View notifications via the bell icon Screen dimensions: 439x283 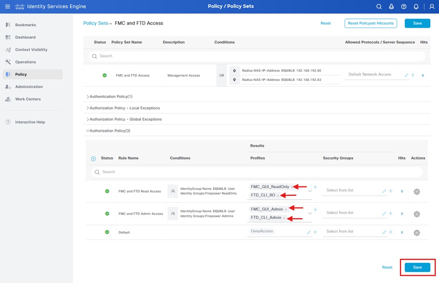[x=416, y=6]
